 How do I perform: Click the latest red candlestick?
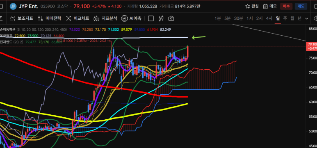tap(188, 52)
